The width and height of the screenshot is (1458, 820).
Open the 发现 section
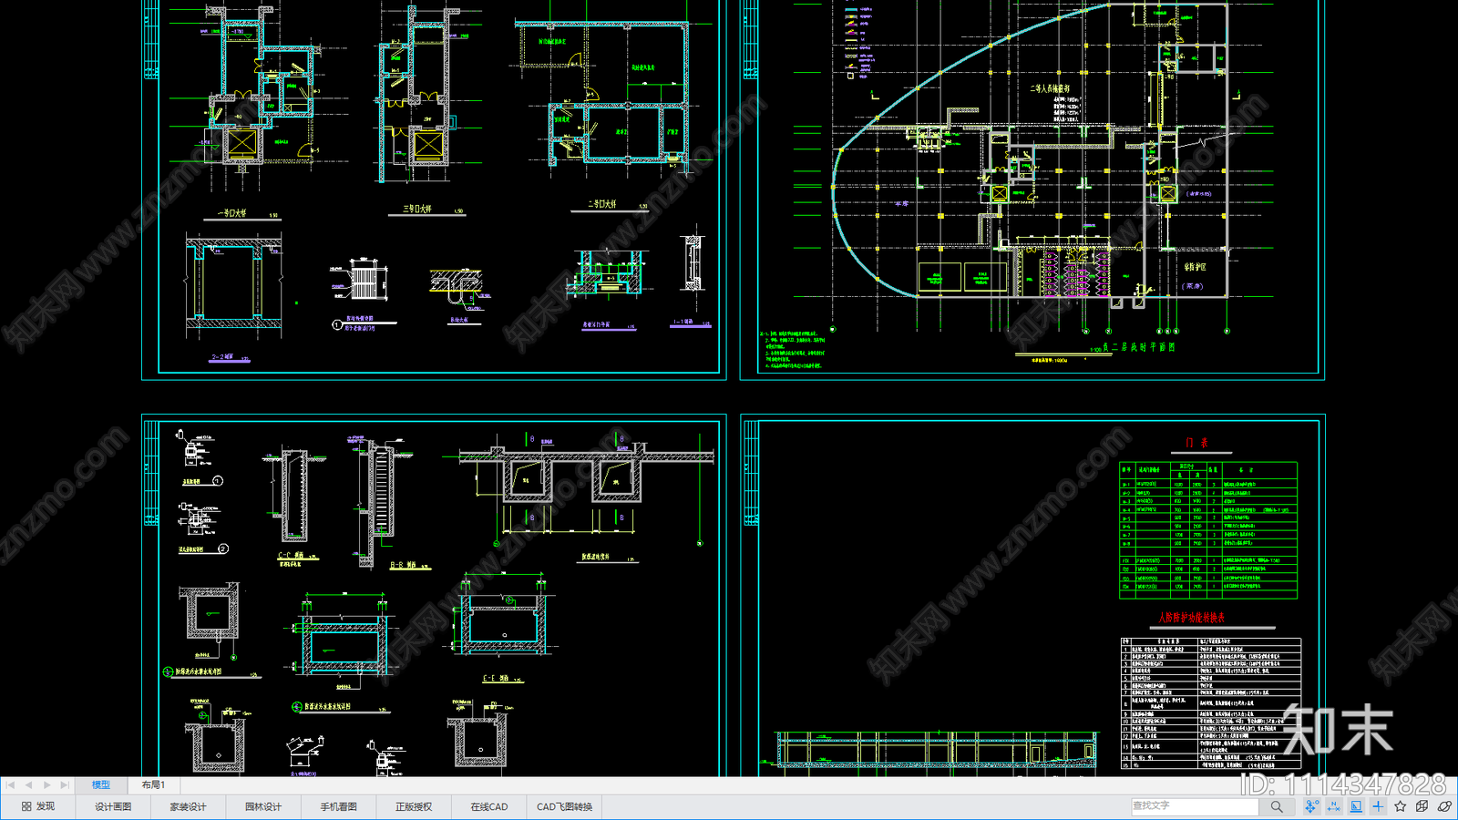(38, 806)
